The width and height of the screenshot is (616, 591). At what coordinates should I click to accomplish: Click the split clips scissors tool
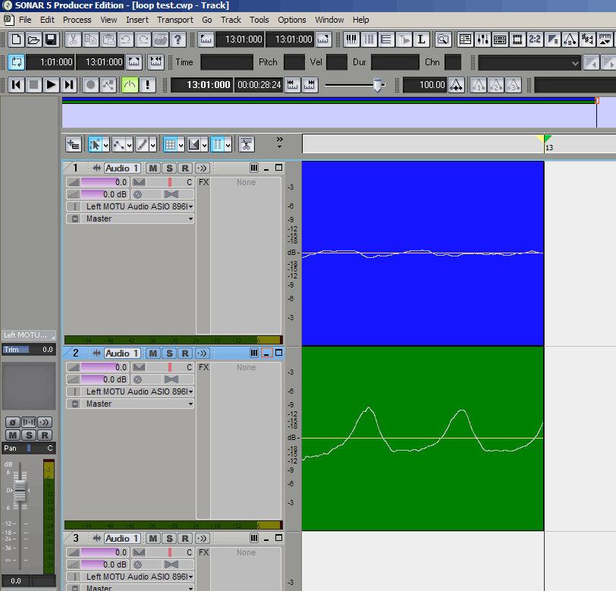[246, 143]
